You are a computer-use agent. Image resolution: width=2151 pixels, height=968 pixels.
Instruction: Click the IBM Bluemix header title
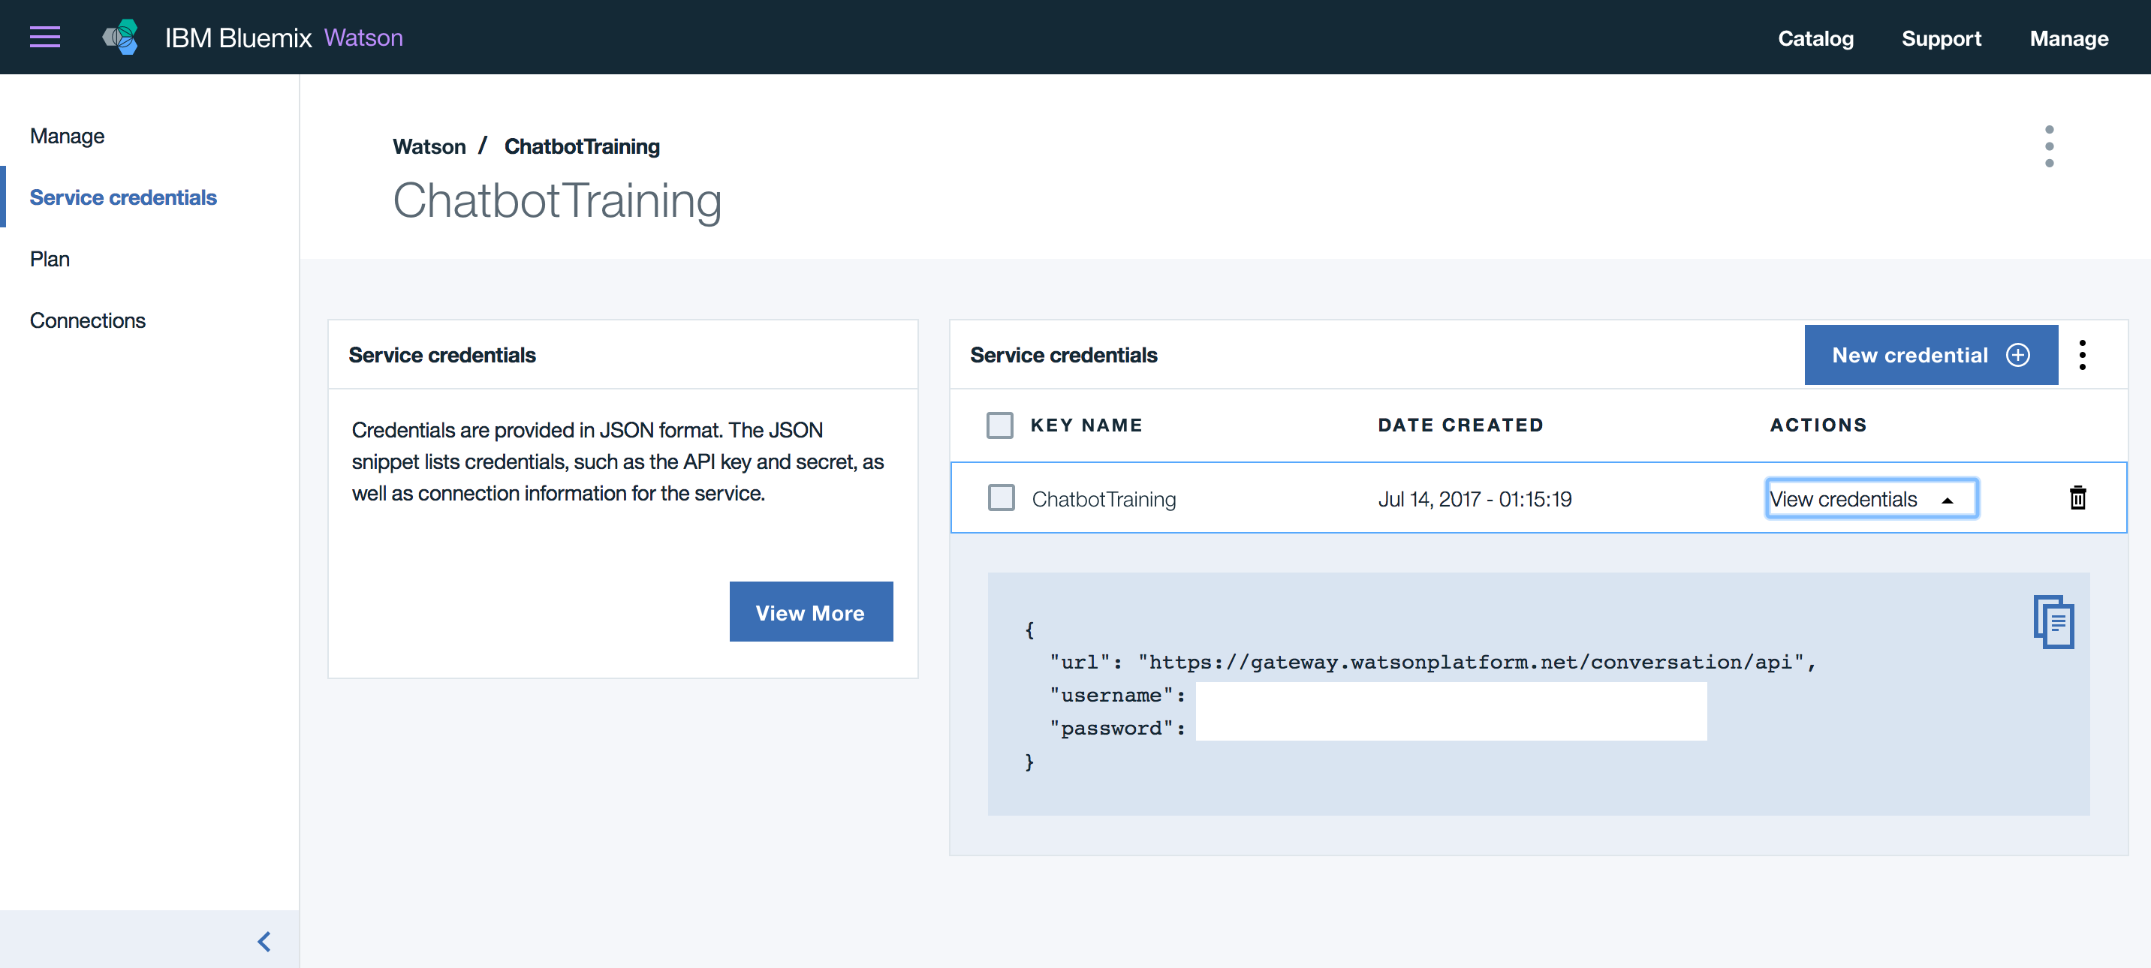click(237, 38)
